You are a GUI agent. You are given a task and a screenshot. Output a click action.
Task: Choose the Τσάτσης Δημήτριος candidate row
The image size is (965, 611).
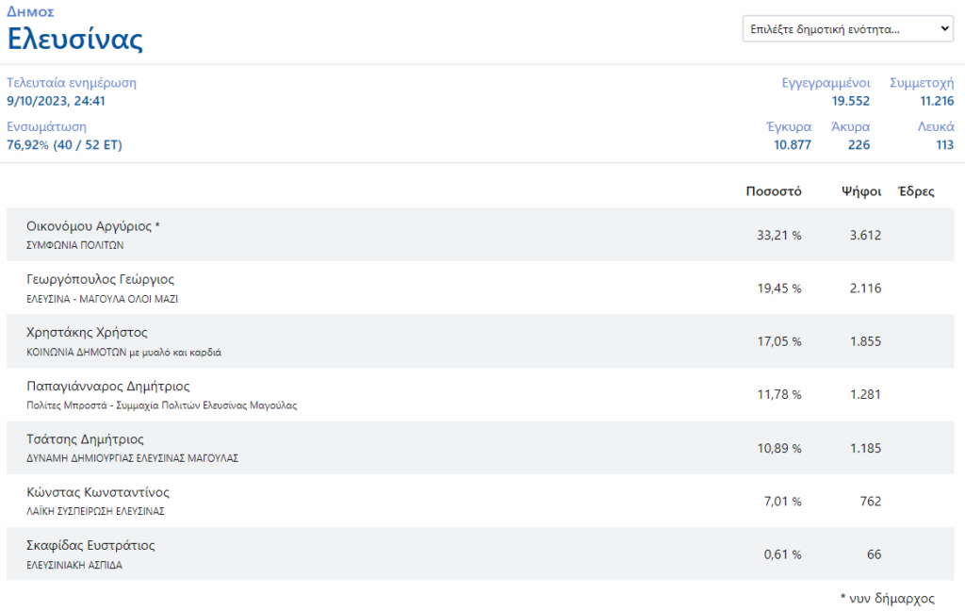pos(85,439)
